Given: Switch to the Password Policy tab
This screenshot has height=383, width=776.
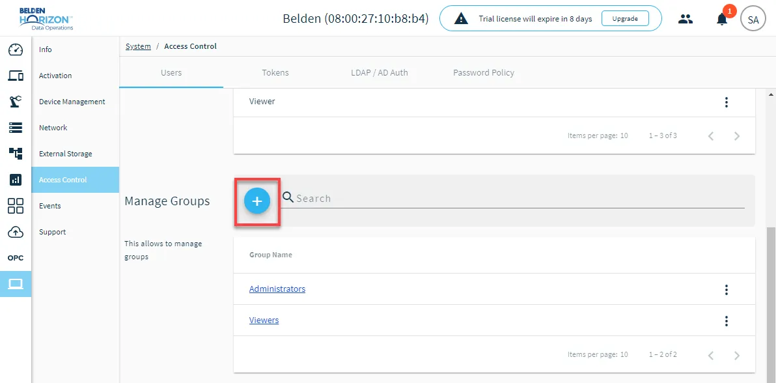Looking at the screenshot, I should click(484, 72).
